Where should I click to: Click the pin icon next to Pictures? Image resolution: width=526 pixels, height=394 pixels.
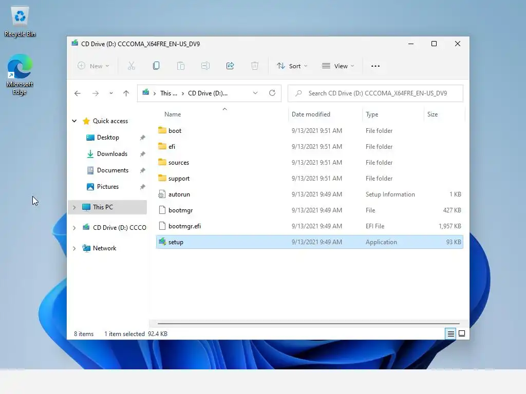143,187
